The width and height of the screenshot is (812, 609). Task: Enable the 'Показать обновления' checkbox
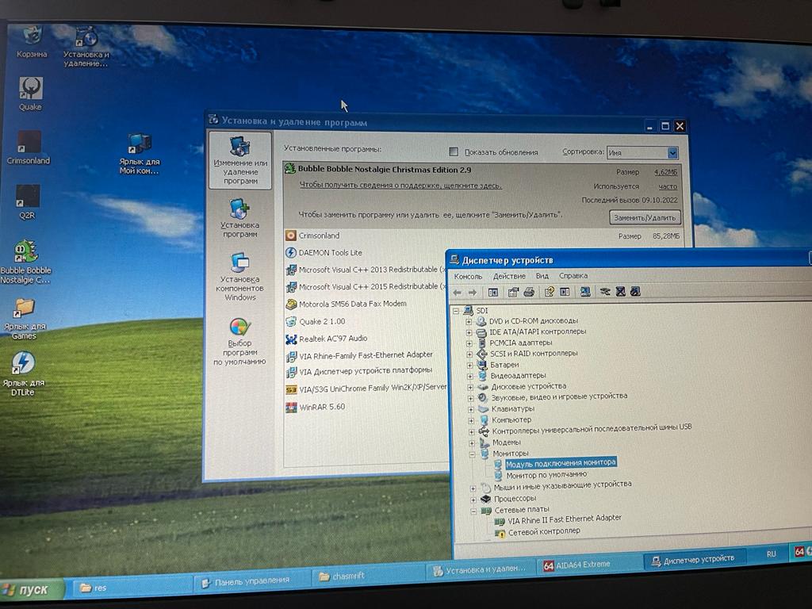454,152
